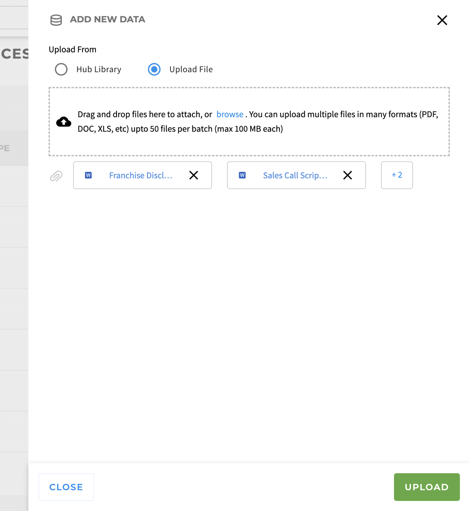Click the cloud upload icon in the drop zone
Image resolution: width=470 pixels, height=511 pixels.
click(64, 121)
